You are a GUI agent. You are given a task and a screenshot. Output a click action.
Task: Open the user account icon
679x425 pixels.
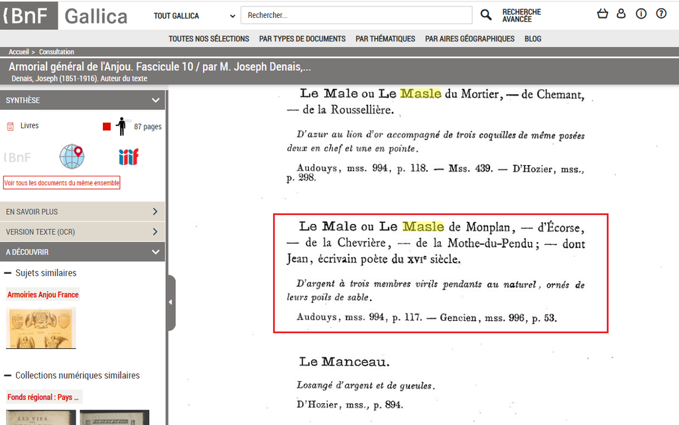pyautogui.click(x=621, y=14)
